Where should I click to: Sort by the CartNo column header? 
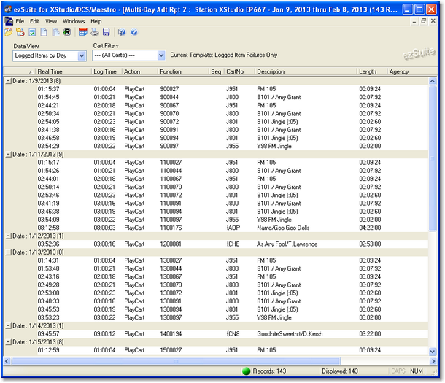[239, 71]
